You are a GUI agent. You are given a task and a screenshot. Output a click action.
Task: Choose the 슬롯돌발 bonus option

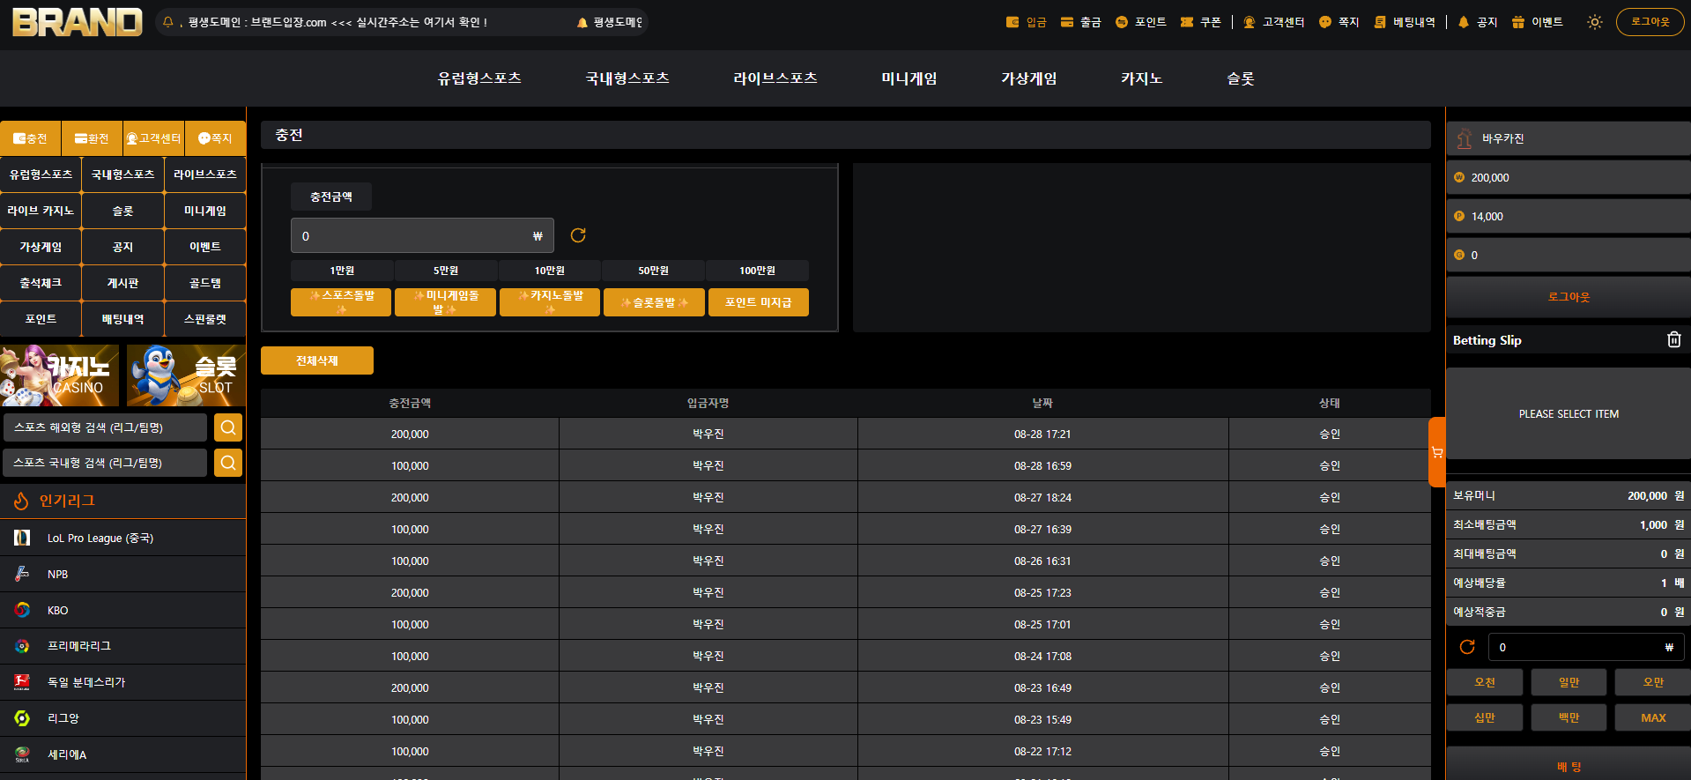pos(654,302)
